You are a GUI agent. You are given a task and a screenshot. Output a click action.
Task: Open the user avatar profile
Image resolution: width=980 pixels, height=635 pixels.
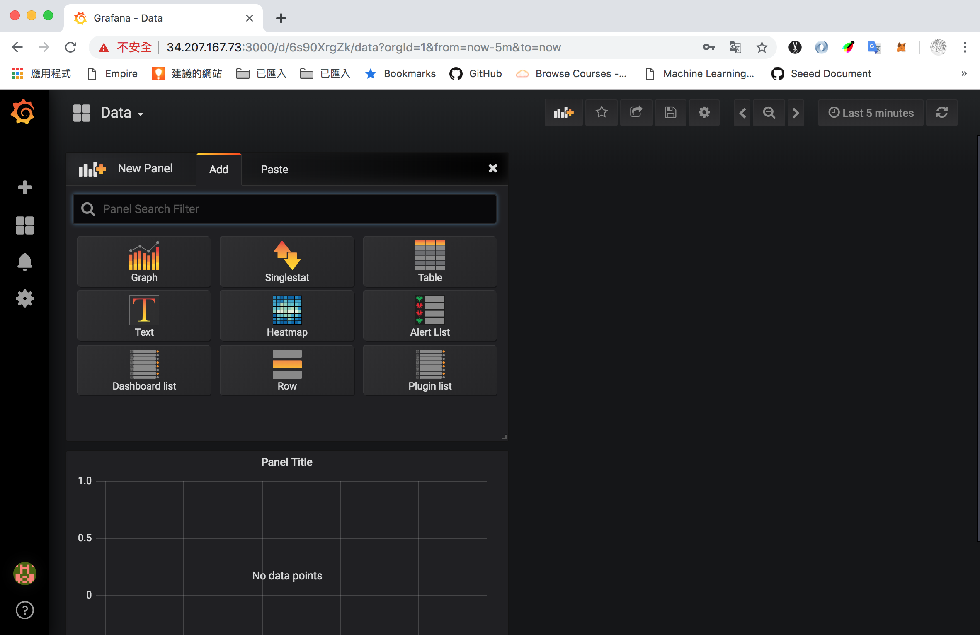[25, 574]
